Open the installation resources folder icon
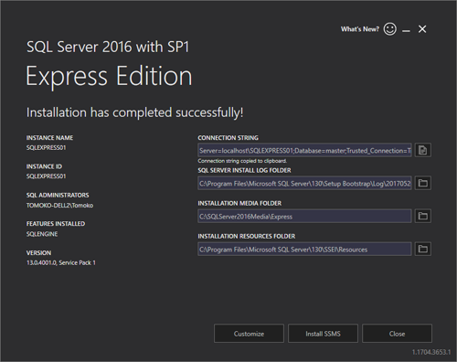The height and width of the screenshot is (362, 457). tap(423, 249)
